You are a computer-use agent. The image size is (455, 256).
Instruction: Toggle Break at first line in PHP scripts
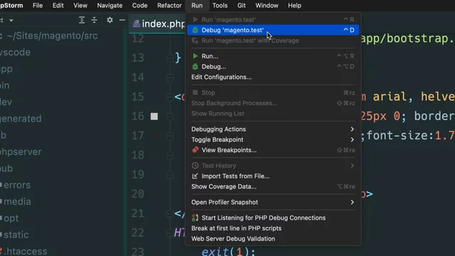[273, 228]
